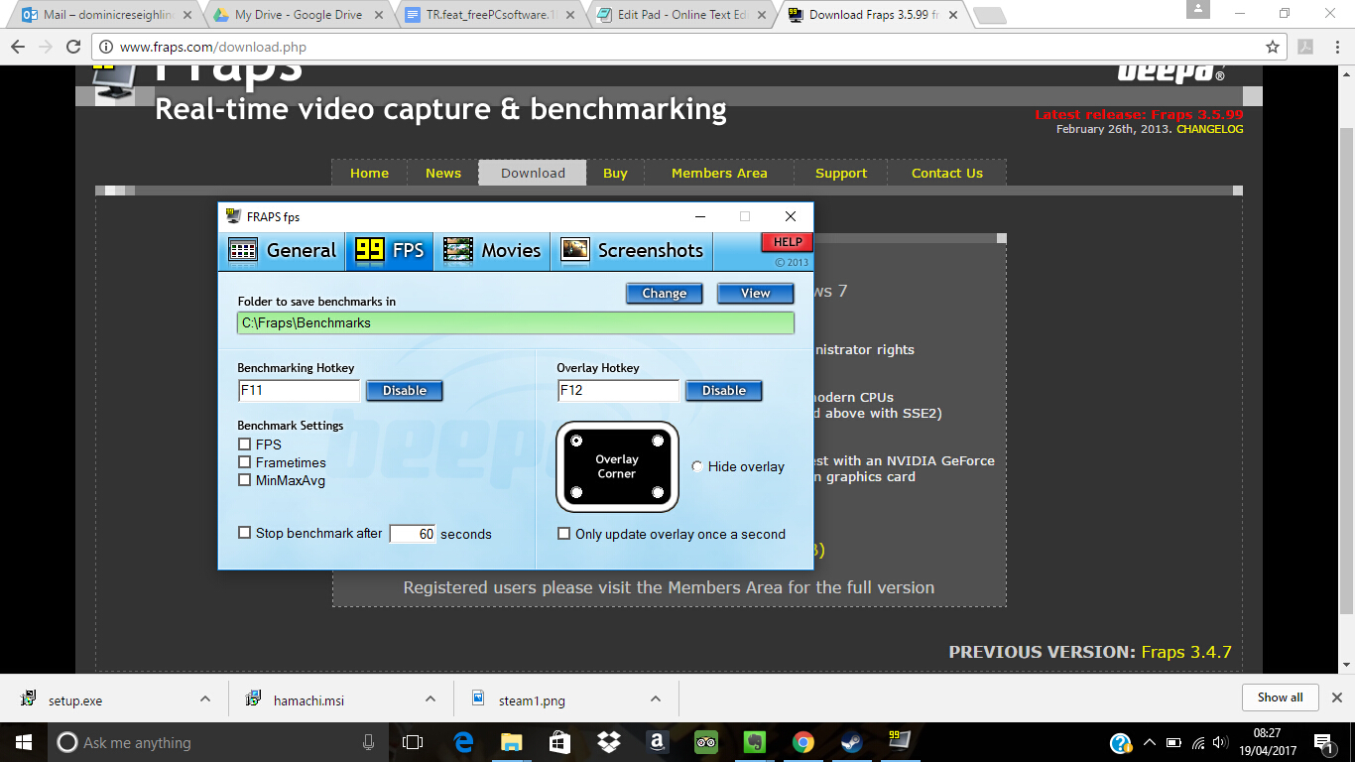
Task: Bookmark this page with the star icon
Action: coord(1273,47)
